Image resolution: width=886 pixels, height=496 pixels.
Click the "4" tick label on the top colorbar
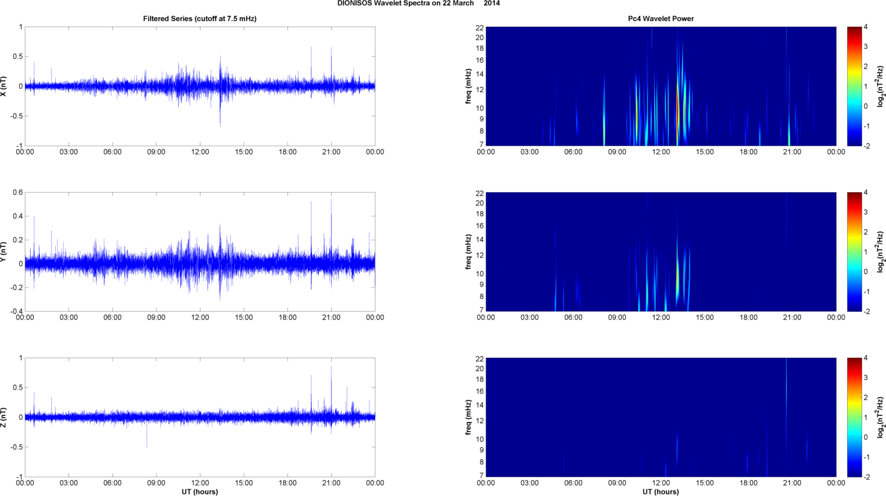click(x=866, y=27)
